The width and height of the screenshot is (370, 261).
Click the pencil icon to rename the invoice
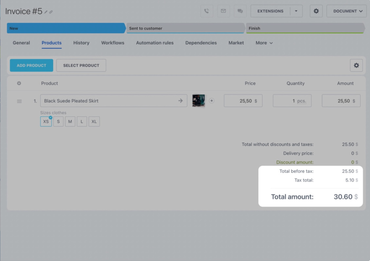point(46,12)
